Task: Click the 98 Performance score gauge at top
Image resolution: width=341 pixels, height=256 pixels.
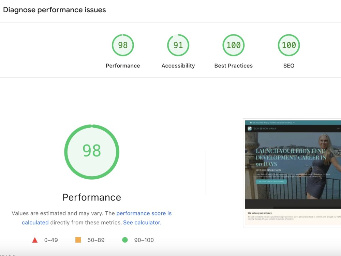Action: pos(123,45)
